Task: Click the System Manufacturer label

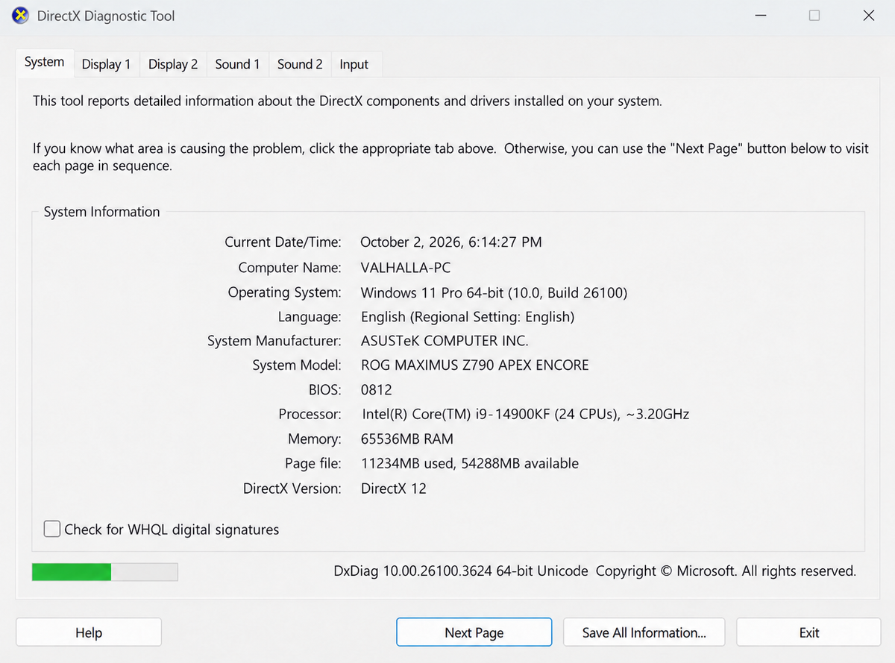Action: [274, 341]
